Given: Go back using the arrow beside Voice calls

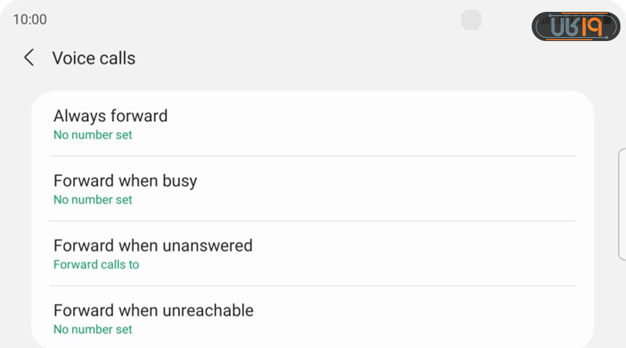Looking at the screenshot, I should (x=29, y=58).
